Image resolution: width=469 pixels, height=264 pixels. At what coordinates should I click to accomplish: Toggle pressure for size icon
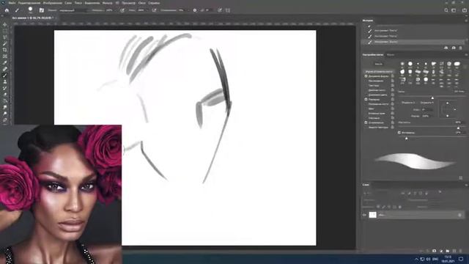220,10
